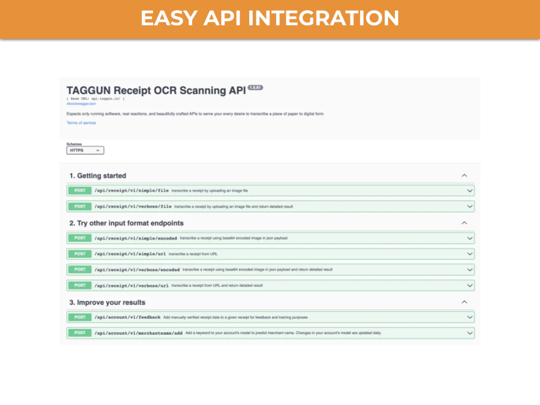Image resolution: width=540 pixels, height=405 pixels.
Task: Open the /docs/swagger.json link
Action: (81, 103)
